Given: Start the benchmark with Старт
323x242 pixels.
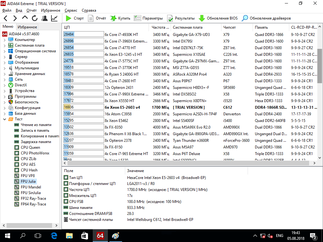Looking at the screenshot, I should [x=74, y=18].
